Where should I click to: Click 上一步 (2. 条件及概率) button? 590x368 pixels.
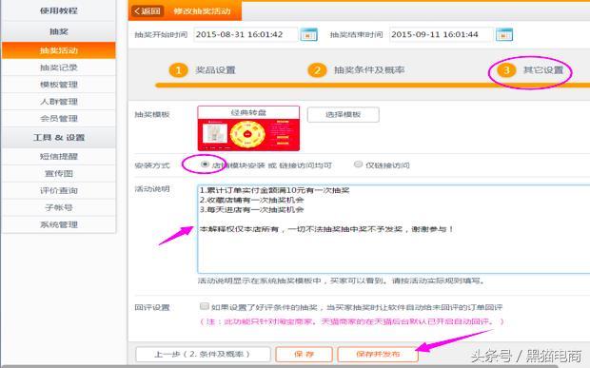(x=203, y=354)
